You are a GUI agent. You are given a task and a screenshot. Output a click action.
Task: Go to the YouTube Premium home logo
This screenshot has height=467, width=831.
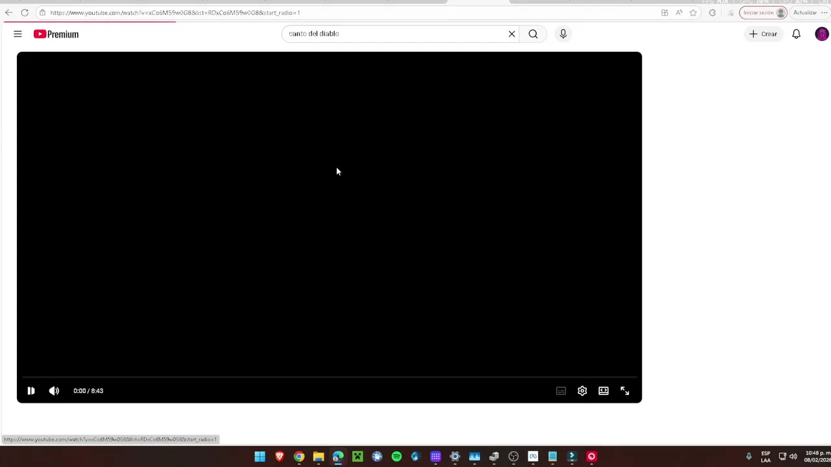coord(56,34)
